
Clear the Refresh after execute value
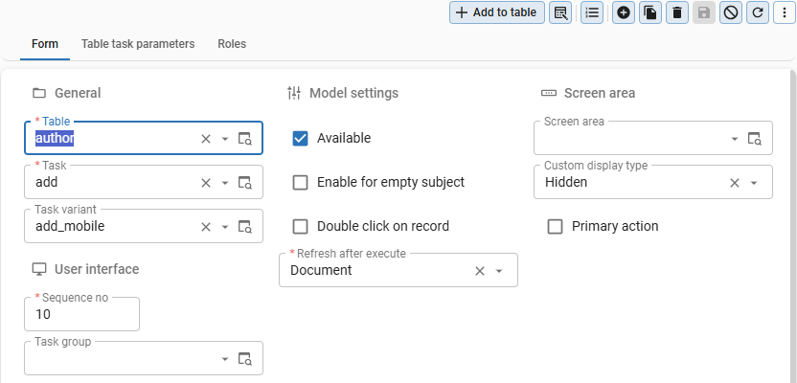[x=480, y=271]
